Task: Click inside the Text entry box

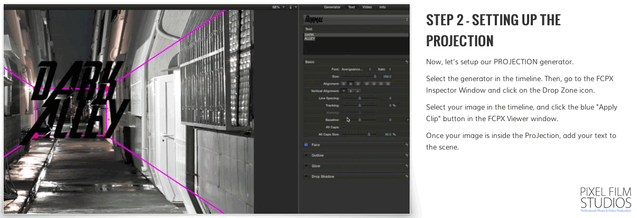Action: (356, 43)
